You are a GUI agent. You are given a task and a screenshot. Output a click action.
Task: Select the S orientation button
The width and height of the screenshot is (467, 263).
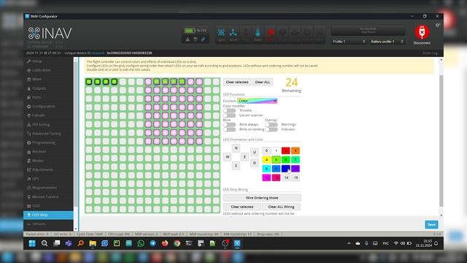(x=236, y=166)
